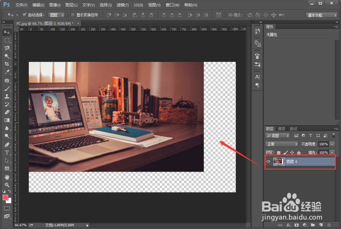Toggle pixel layer filter
Screen dimensions: 341x229
(296, 135)
